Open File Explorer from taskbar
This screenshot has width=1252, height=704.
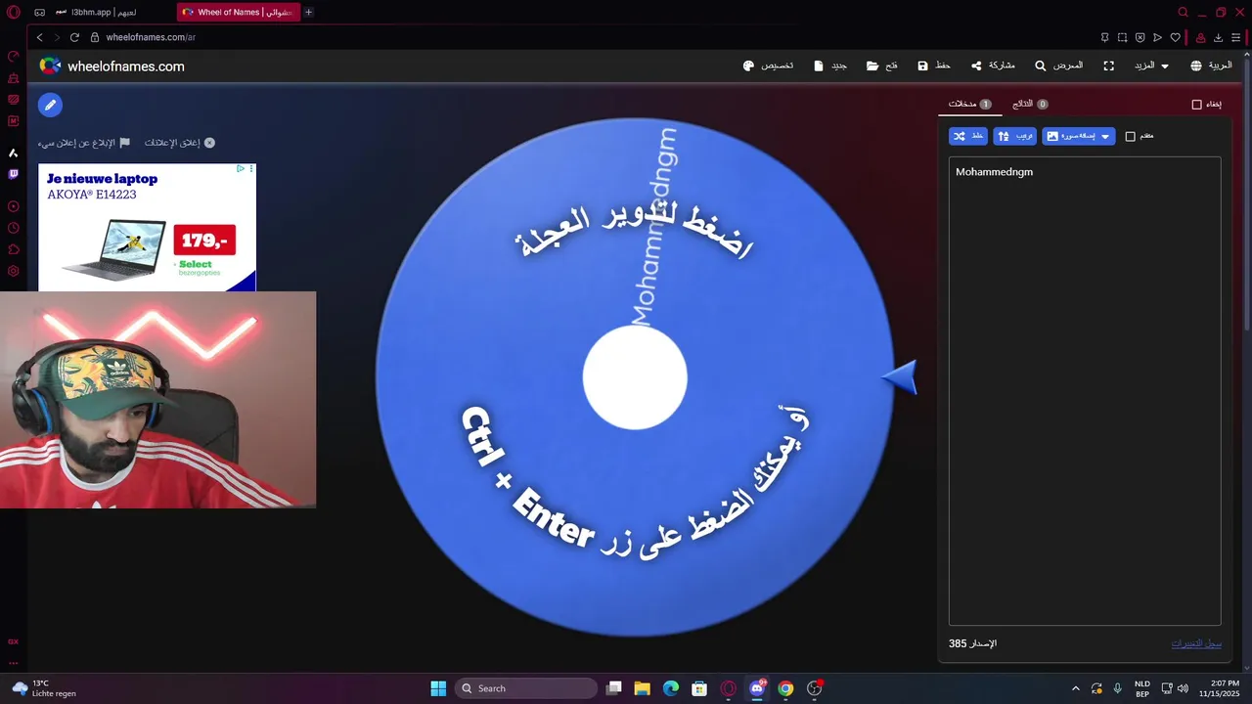pos(642,688)
